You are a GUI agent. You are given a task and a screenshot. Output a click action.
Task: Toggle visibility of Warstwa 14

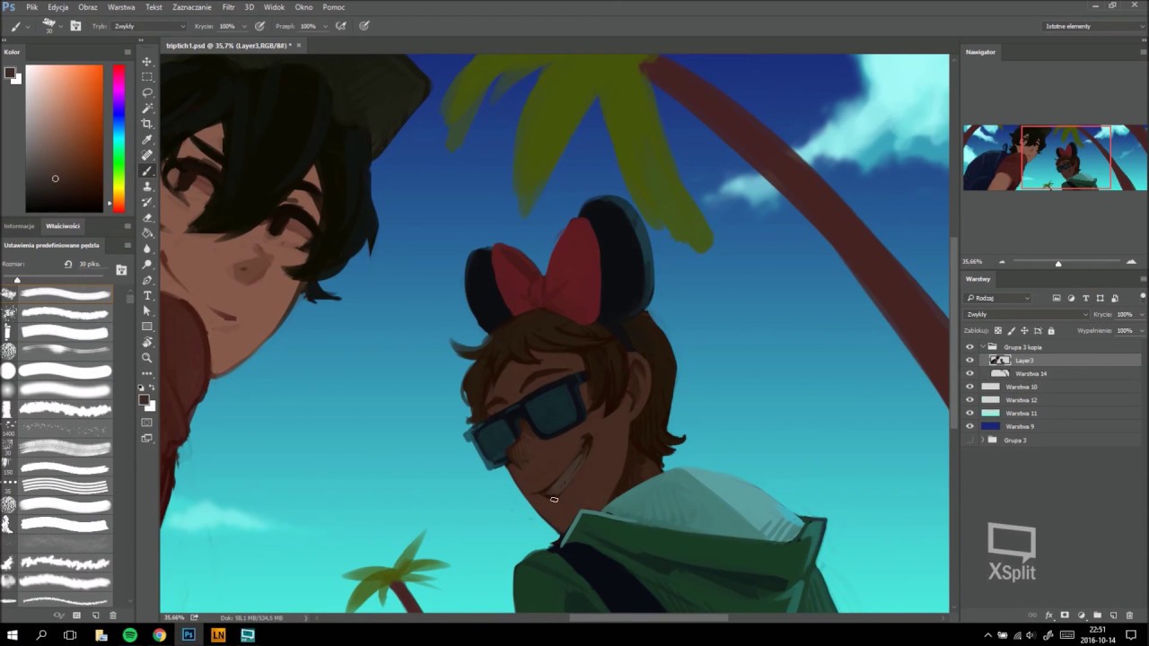[969, 373]
